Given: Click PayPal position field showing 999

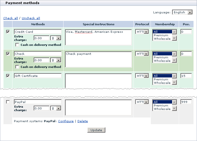Looking at the screenshot, I should coord(186,102).
